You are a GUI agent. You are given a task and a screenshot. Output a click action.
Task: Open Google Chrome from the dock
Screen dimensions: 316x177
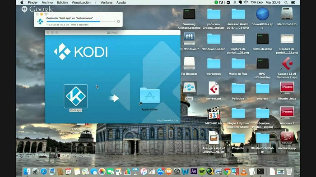227,171
